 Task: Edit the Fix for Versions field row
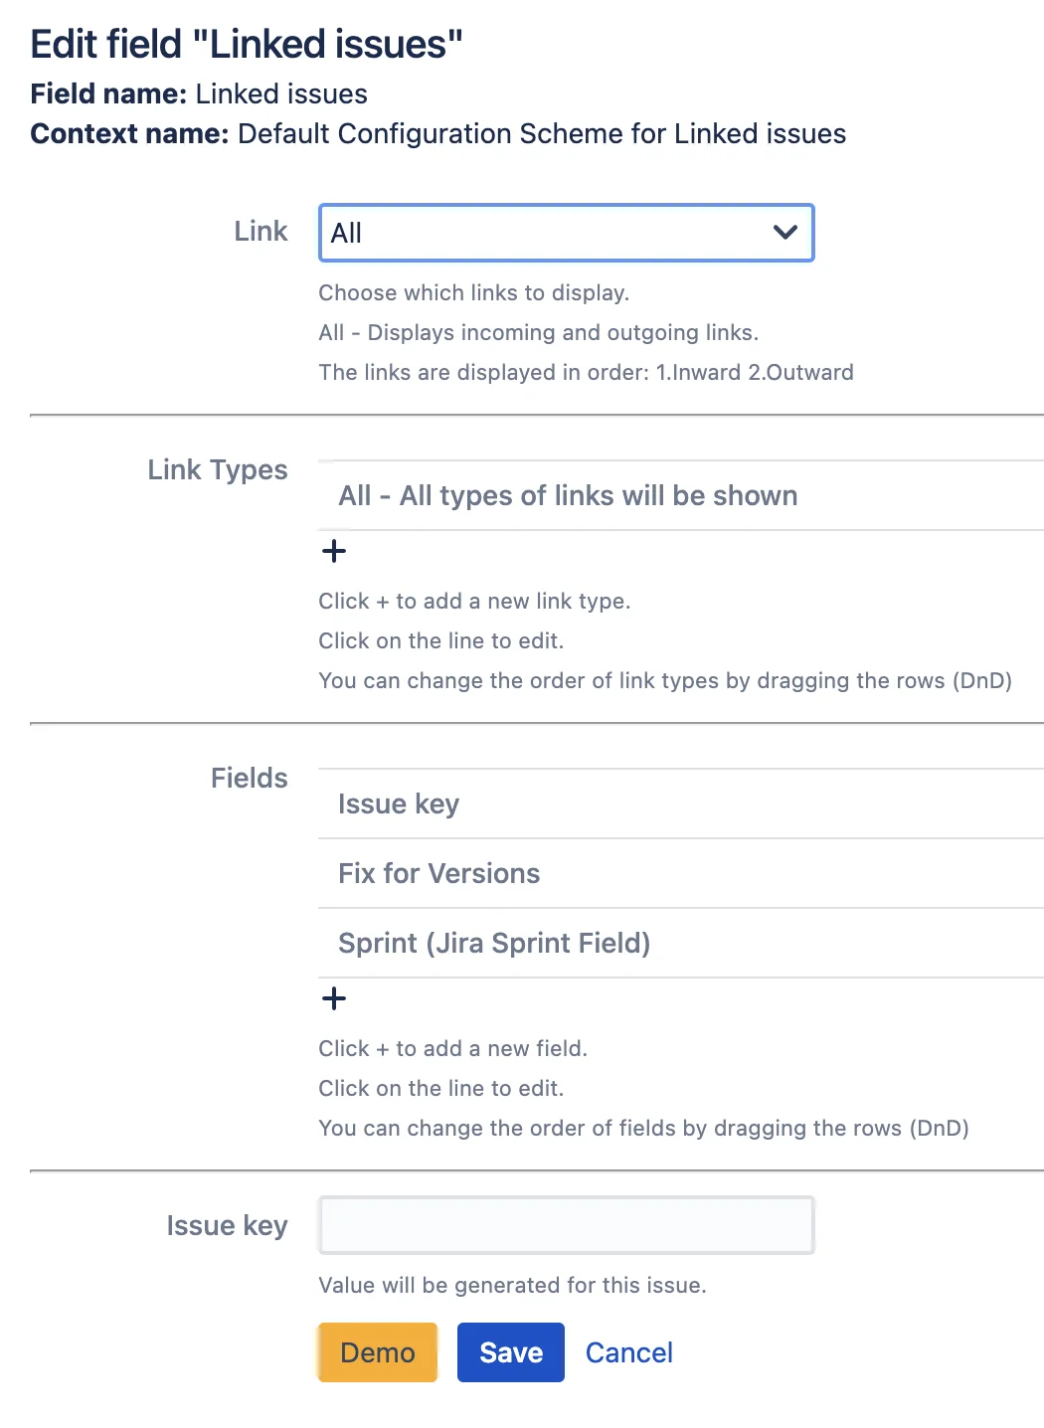(x=681, y=873)
